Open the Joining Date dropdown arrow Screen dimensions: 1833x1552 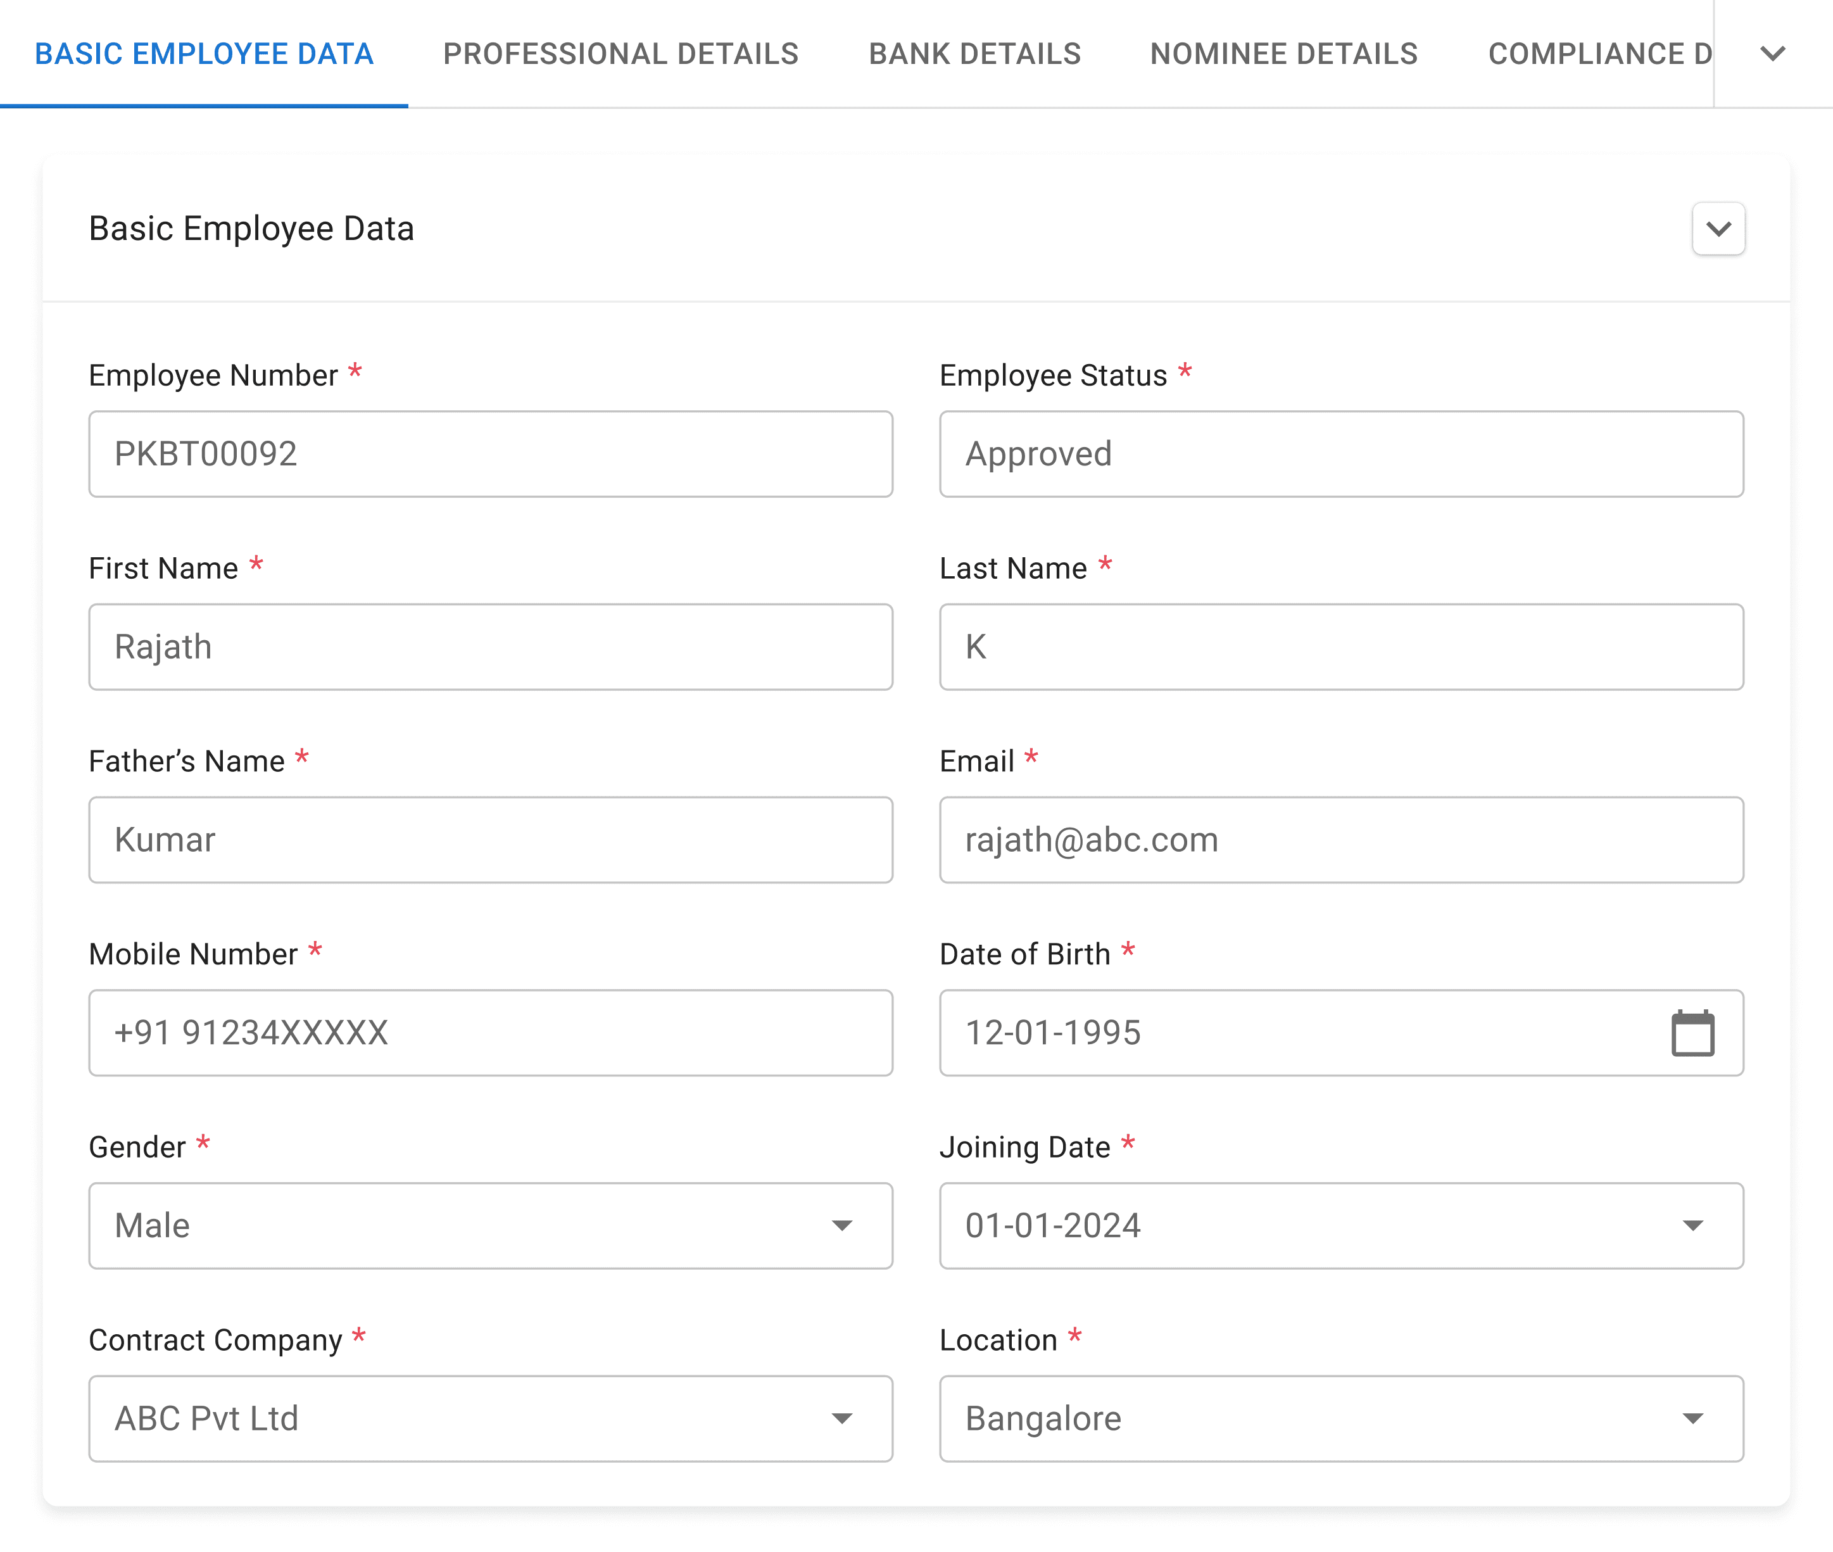(1692, 1226)
